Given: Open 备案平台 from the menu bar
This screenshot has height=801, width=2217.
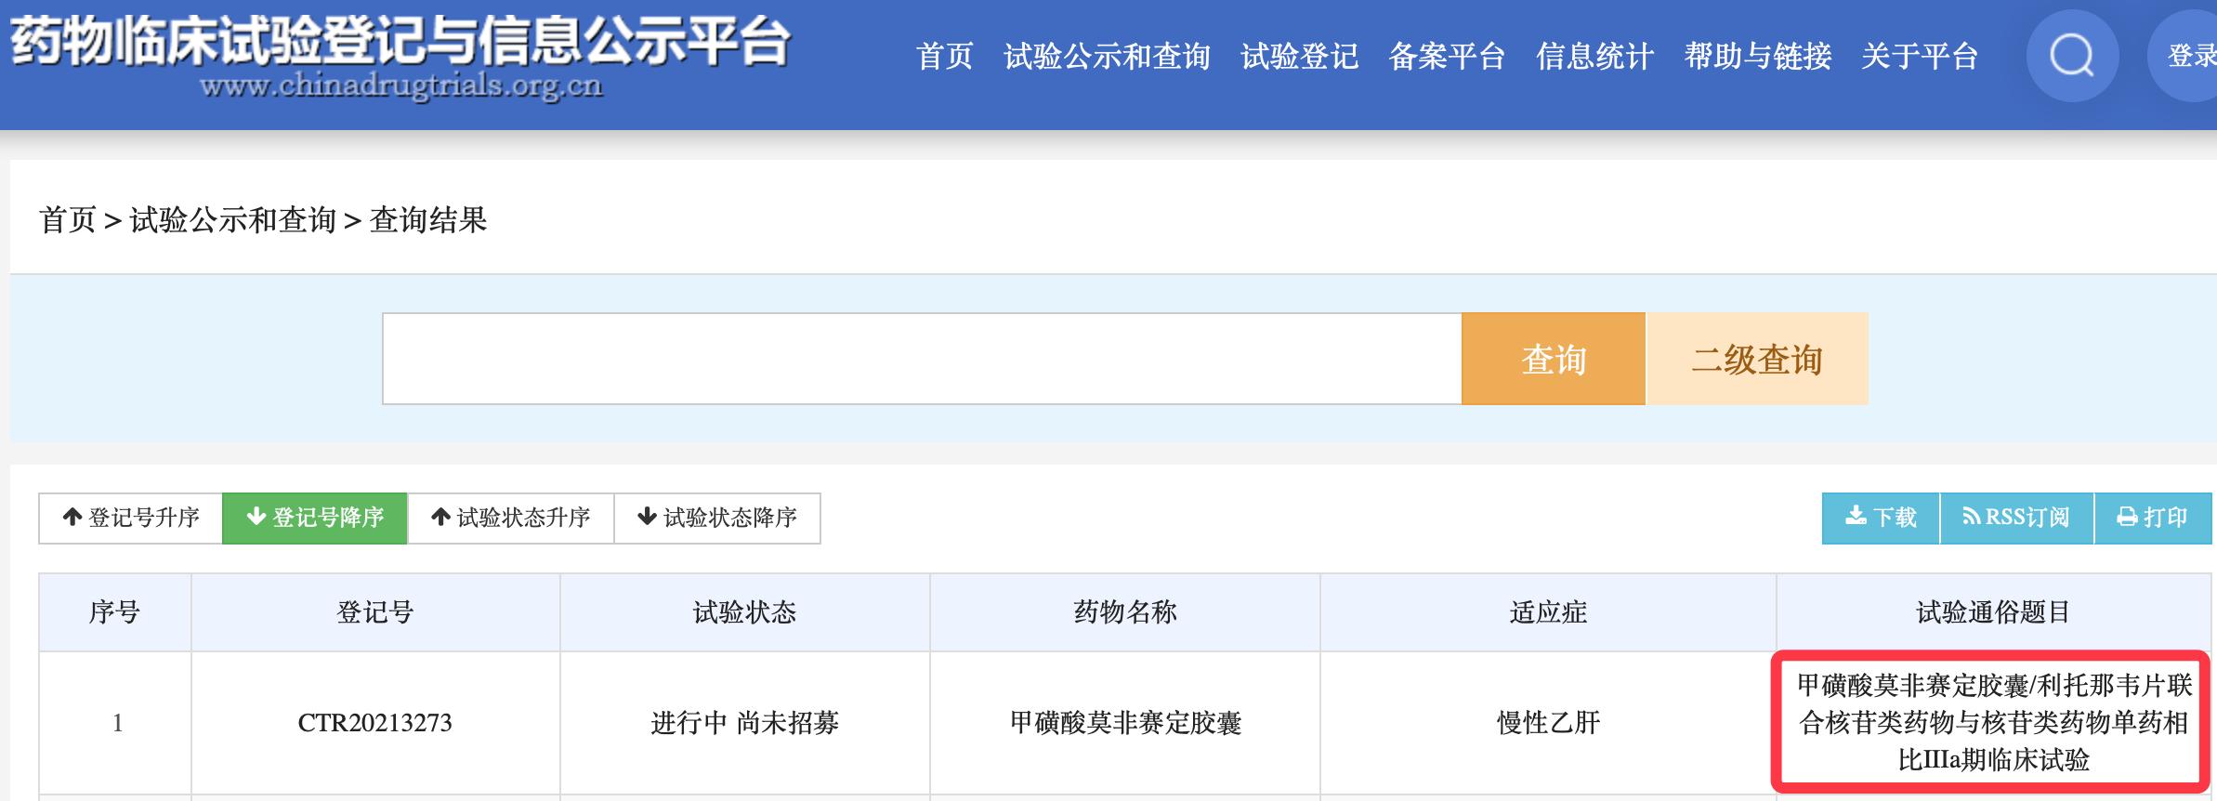Looking at the screenshot, I should pos(1447,58).
